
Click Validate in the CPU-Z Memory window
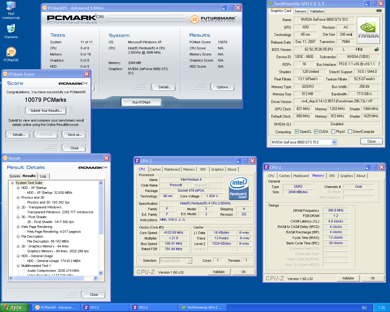(x=348, y=278)
